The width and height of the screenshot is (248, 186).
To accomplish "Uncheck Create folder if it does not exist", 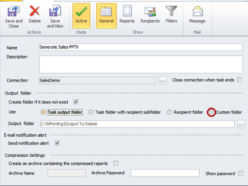I will click(x=76, y=102).
